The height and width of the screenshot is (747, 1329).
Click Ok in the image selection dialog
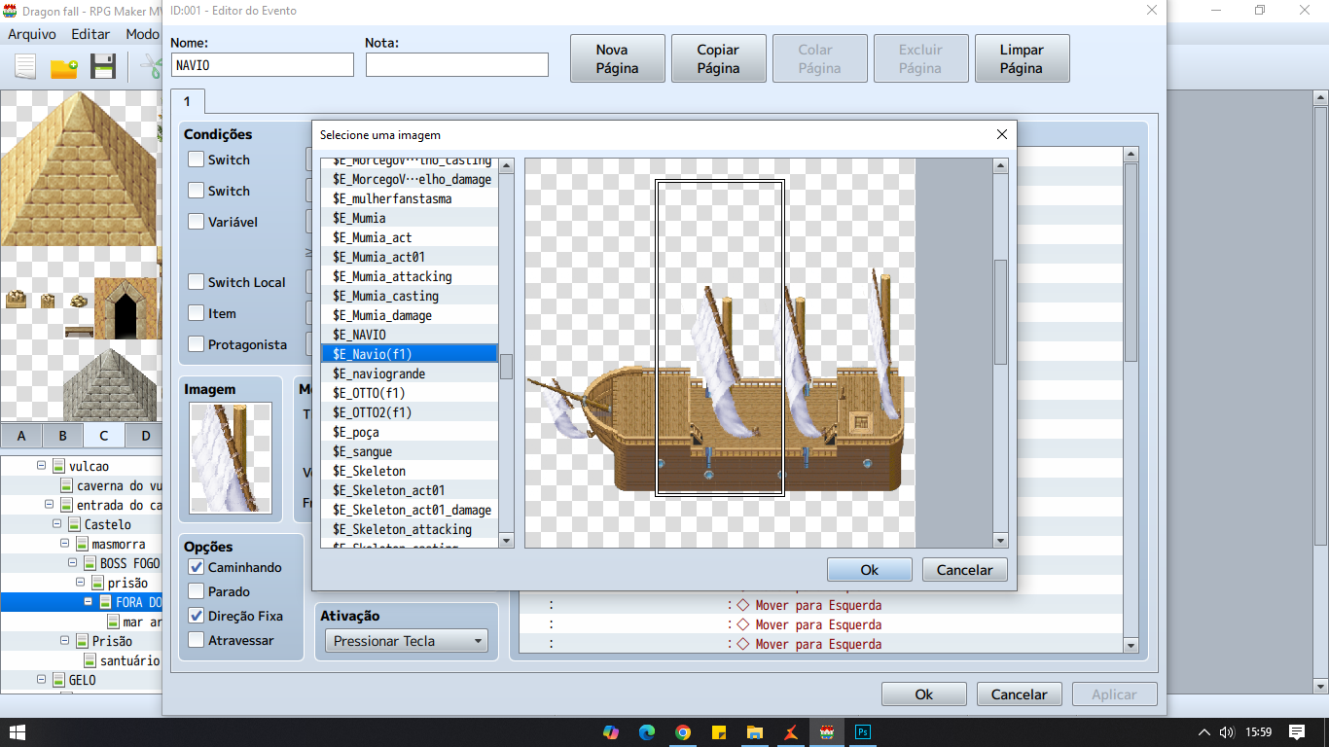(x=870, y=570)
